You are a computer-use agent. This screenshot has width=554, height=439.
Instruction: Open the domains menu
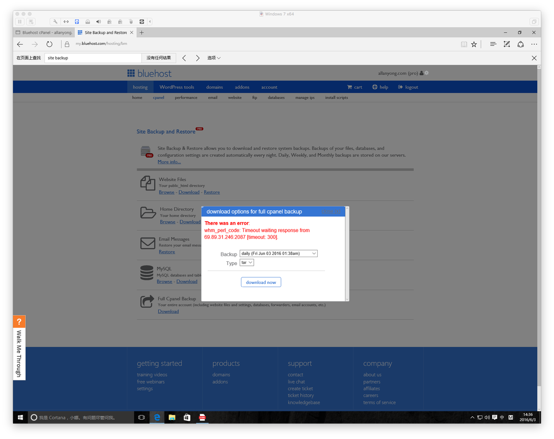(214, 87)
